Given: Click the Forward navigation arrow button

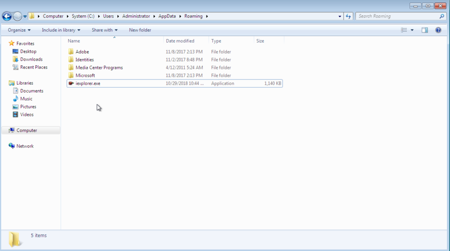Looking at the screenshot, I should click(x=18, y=16).
